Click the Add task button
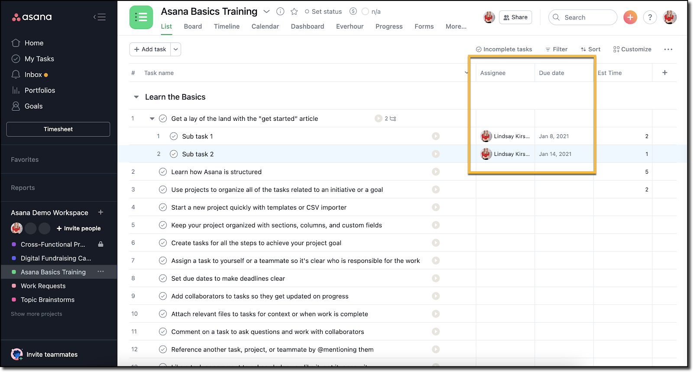 pos(150,49)
